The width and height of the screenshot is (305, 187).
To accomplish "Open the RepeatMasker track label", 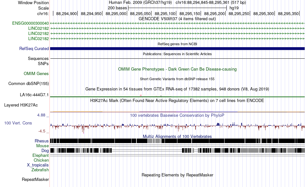I will pos(35,180).
